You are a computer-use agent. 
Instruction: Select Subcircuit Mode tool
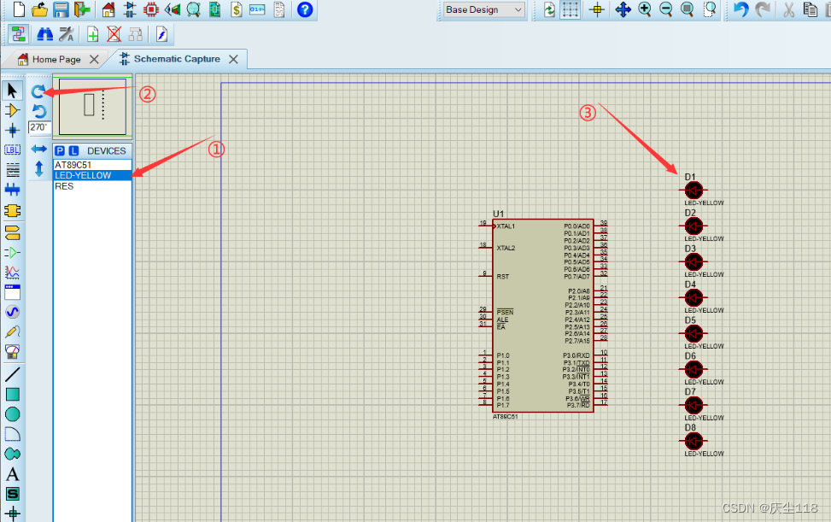point(12,210)
